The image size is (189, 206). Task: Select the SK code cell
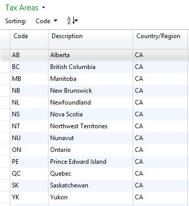(29, 185)
